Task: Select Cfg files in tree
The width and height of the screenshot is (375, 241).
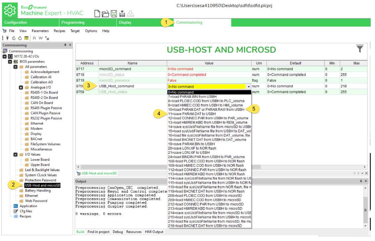Action: pos(26,211)
